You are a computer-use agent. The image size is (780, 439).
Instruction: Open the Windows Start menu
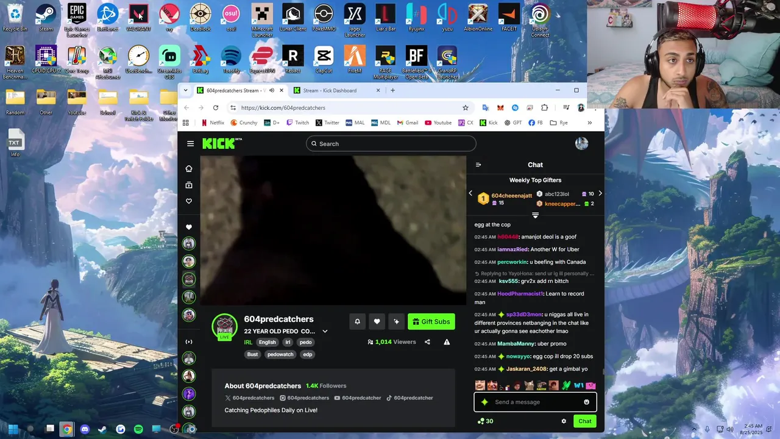click(13, 429)
